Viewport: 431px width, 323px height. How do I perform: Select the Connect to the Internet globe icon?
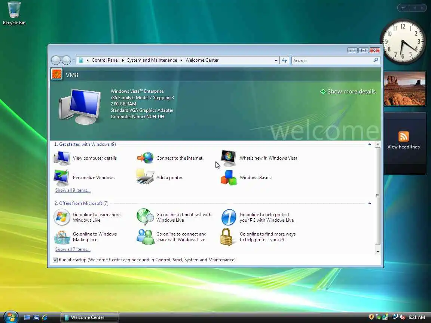click(x=146, y=158)
